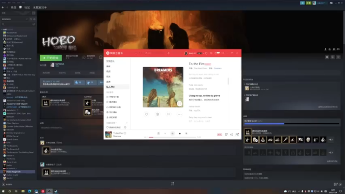This screenshot has width=345, height=194.
Task: Click the microphone achievement icon
Action: 285,140
